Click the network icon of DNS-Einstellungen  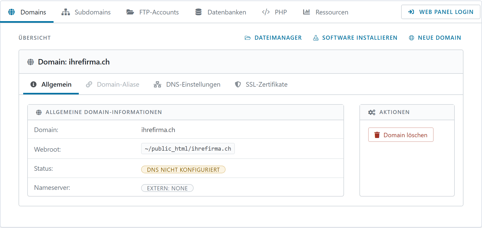pyautogui.click(x=157, y=84)
